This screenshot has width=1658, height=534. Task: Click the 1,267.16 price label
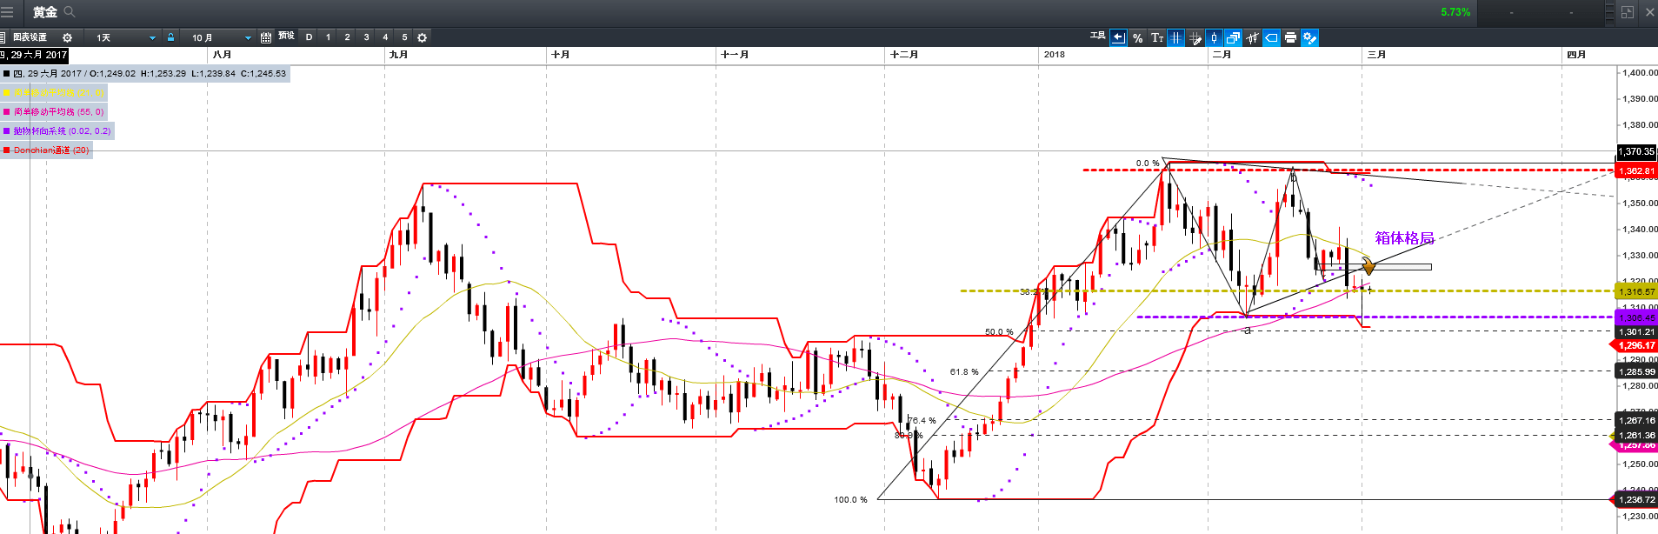point(1636,420)
